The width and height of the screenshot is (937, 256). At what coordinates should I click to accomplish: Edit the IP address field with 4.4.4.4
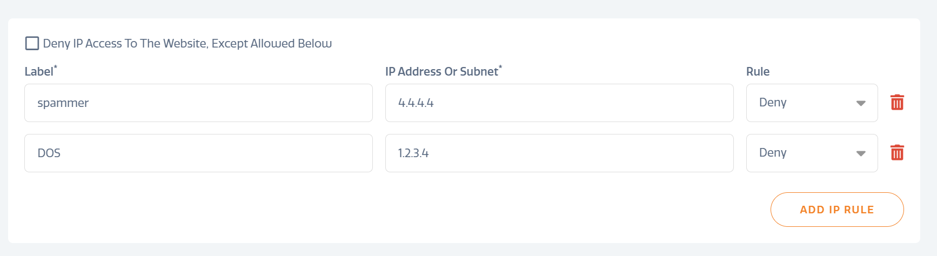coord(559,103)
